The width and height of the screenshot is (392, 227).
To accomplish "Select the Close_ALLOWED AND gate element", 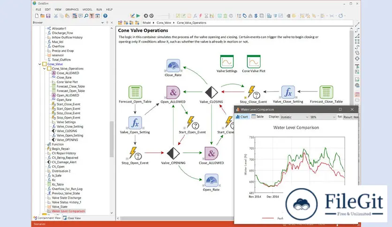I will point(211,153).
